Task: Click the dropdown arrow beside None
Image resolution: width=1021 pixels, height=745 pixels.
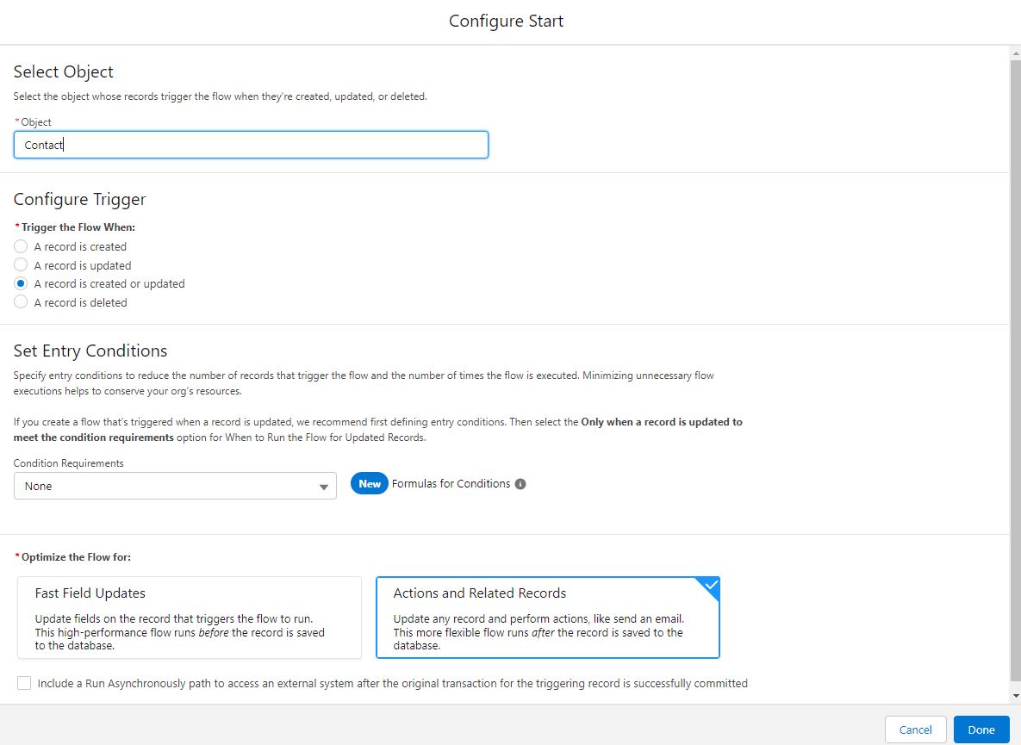Action: tap(324, 487)
